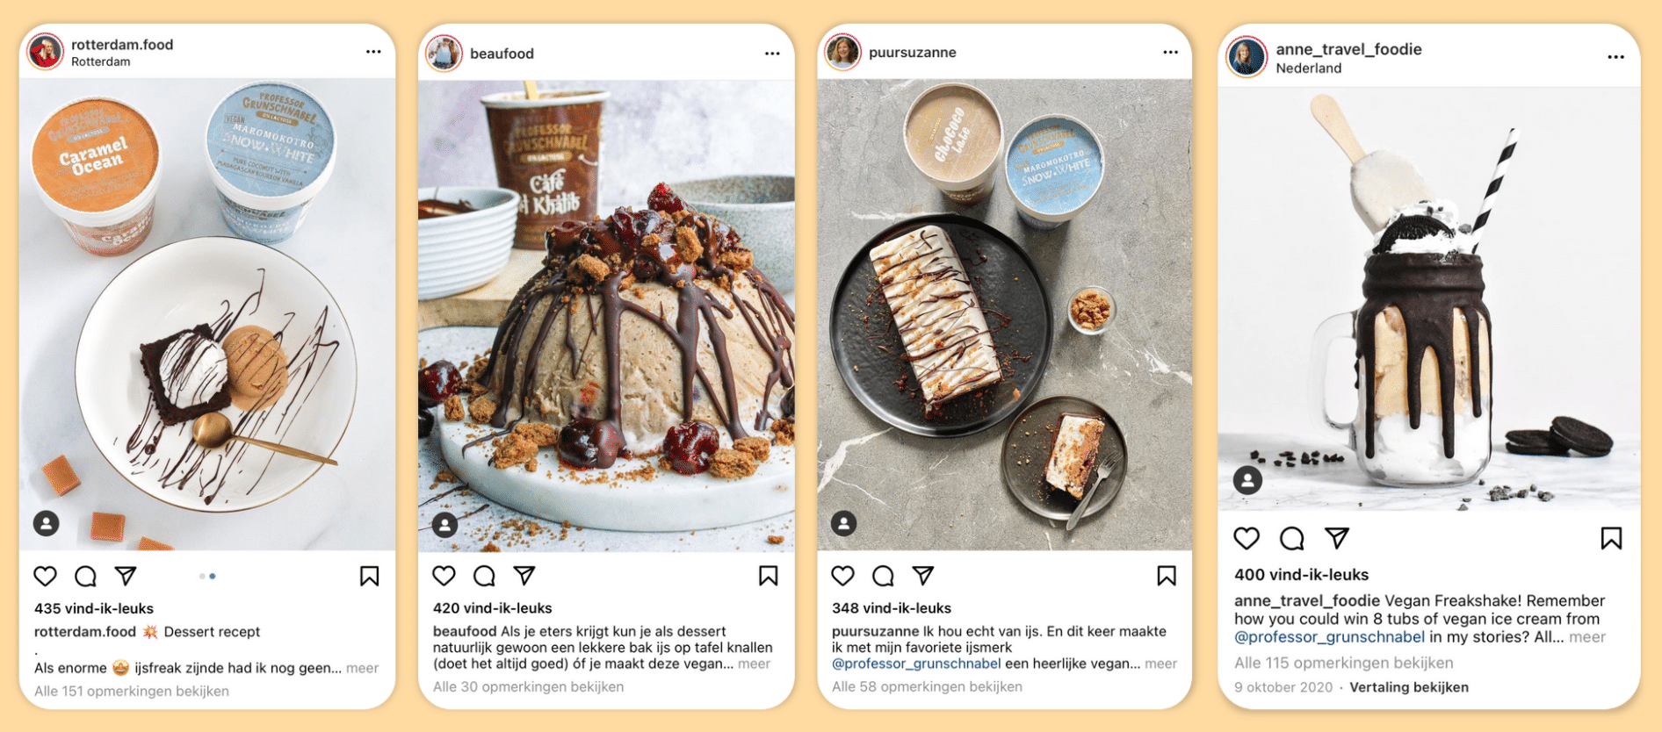Open the options menu on beaufood post

(772, 54)
